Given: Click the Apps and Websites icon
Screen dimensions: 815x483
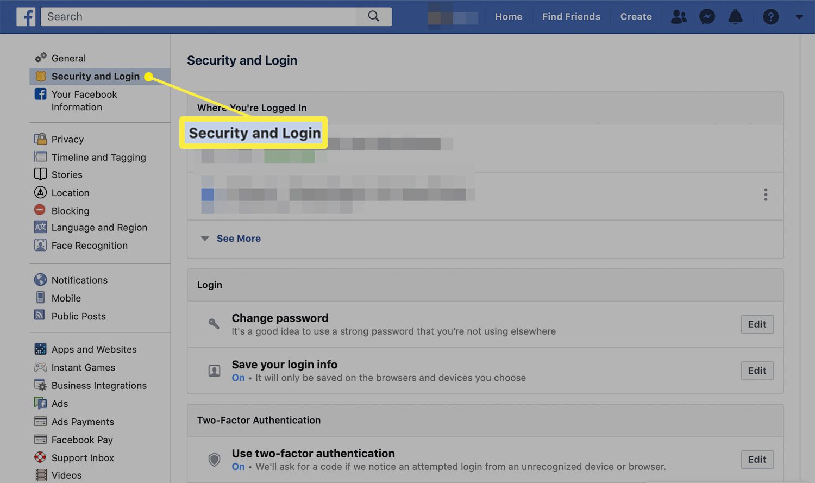Looking at the screenshot, I should tap(41, 349).
